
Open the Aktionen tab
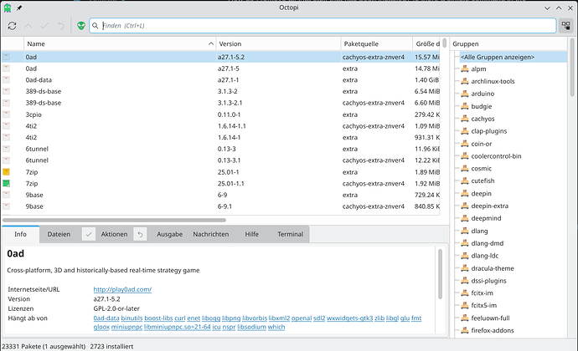114,234
